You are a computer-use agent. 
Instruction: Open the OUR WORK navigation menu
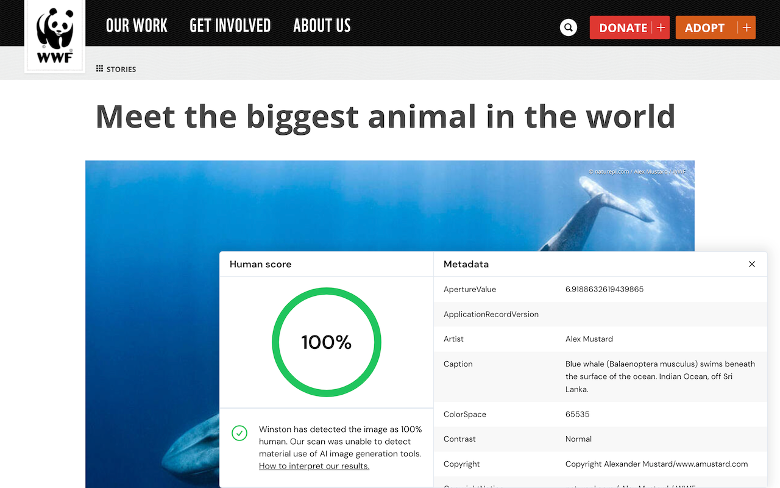pyautogui.click(x=136, y=26)
